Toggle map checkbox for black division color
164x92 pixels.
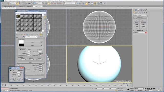pos(42,45)
